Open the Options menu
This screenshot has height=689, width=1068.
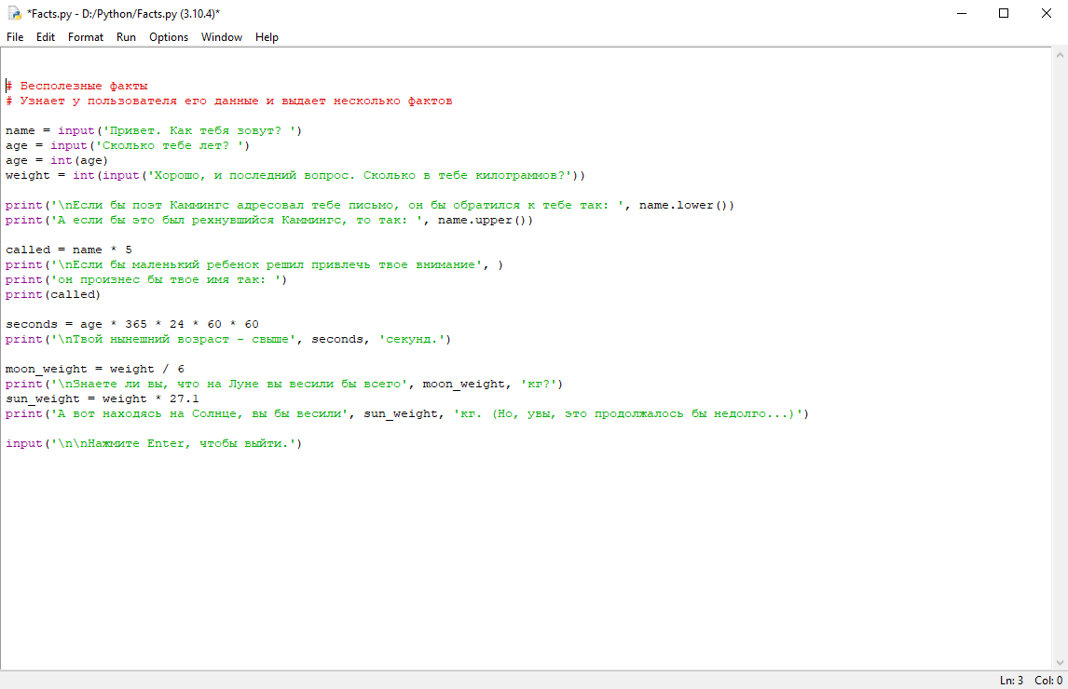point(169,36)
